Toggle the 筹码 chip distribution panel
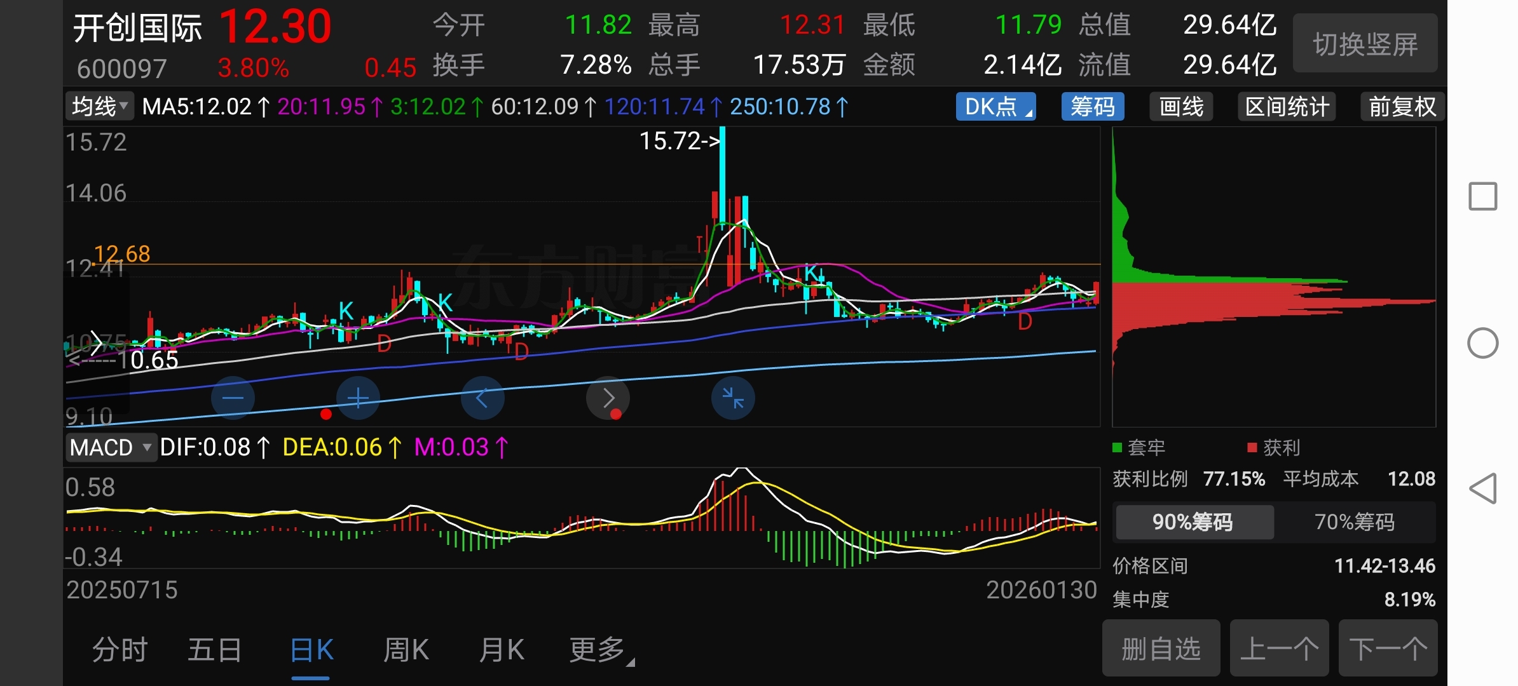The height and width of the screenshot is (686, 1518). click(x=1092, y=107)
